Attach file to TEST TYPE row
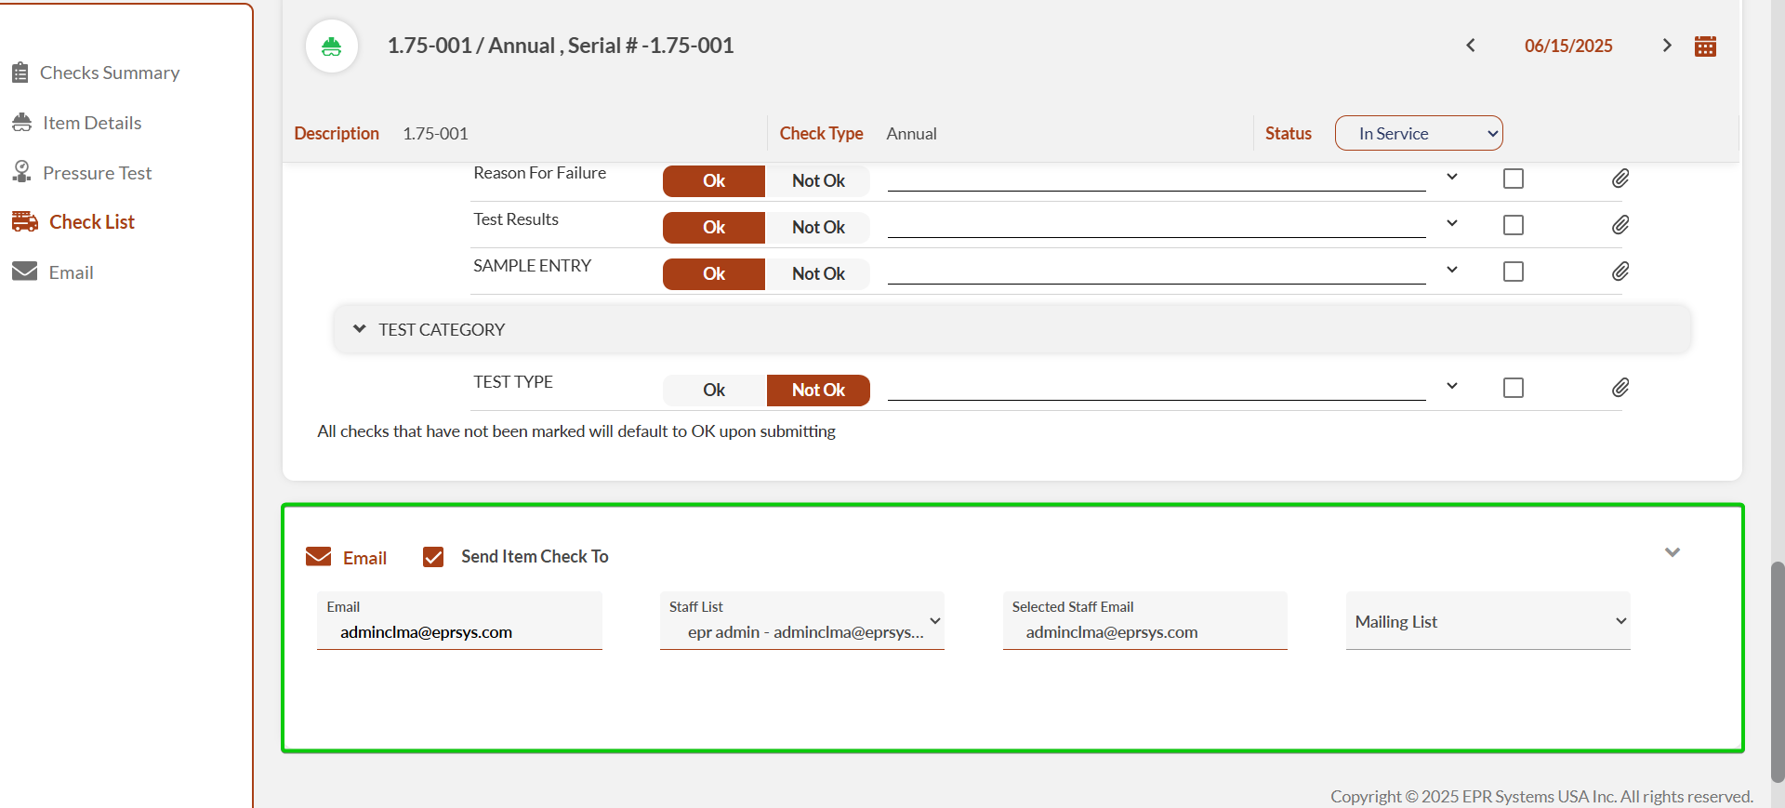The height and width of the screenshot is (808, 1785). coord(1620,388)
